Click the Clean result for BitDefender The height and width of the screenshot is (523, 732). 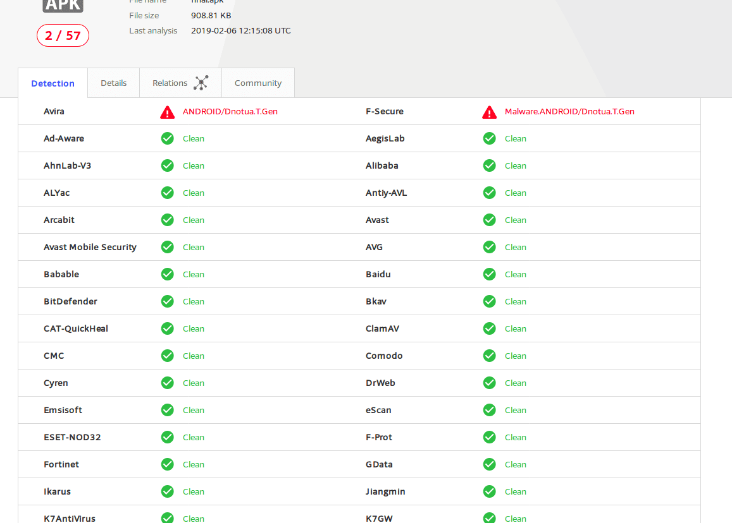point(194,301)
